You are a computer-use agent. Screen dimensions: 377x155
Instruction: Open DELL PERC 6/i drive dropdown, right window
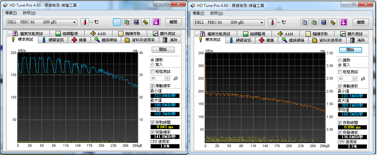pyautogui.click(x=229, y=22)
